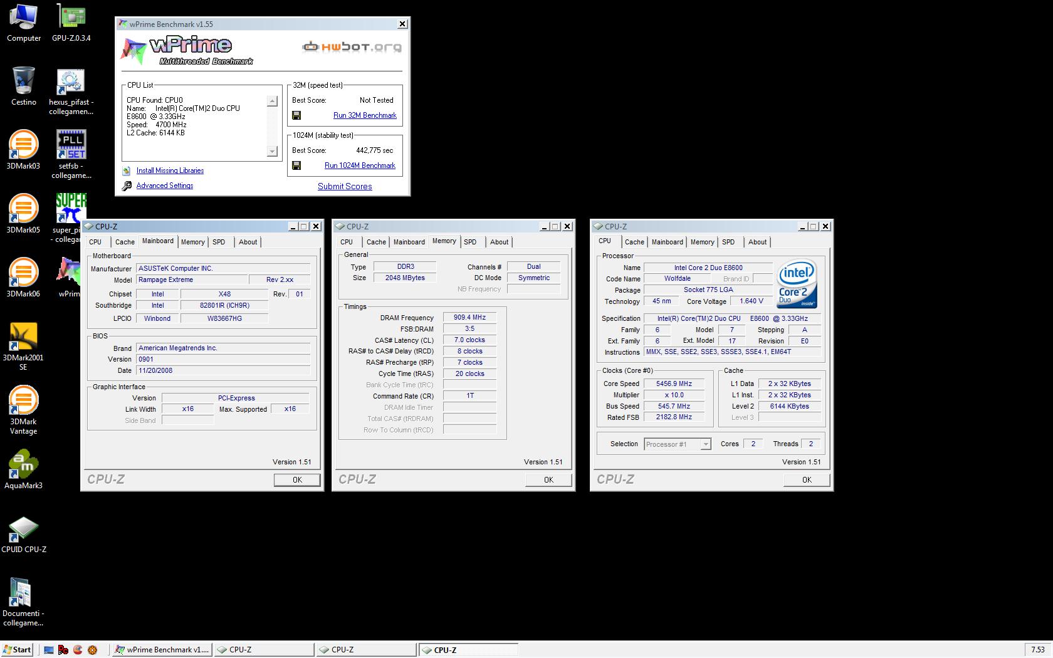Screen dimensions: 1053x658
Task: Select the AquaMark3 desktop icon
Action: [23, 470]
